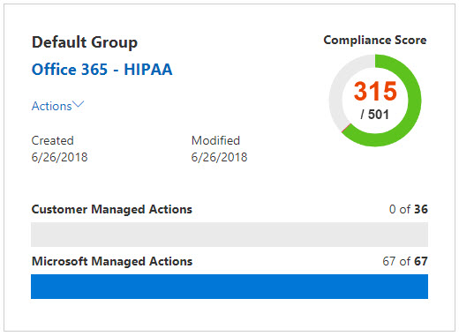
Task: Click the 67 of 67 count
Action: point(405,261)
